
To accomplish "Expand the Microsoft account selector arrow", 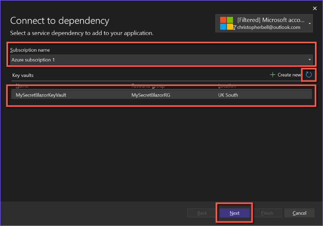I will [x=310, y=23].
